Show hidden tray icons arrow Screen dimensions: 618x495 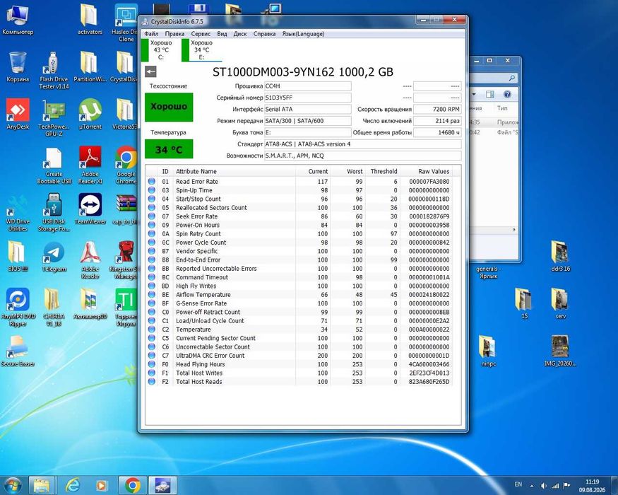(532, 486)
